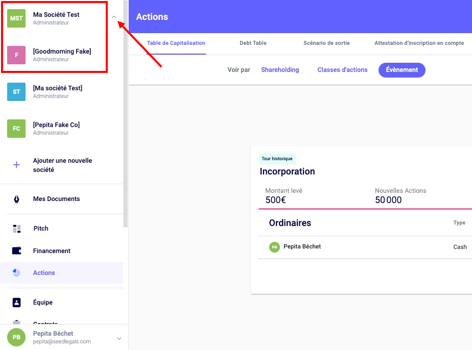Switch to the Debt Table tab

(x=253, y=43)
